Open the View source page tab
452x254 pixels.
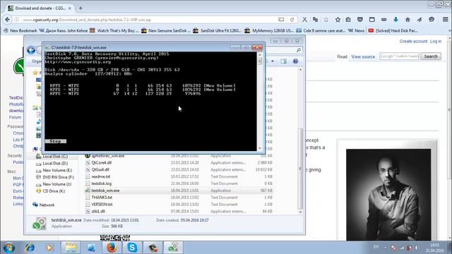click(x=363, y=56)
